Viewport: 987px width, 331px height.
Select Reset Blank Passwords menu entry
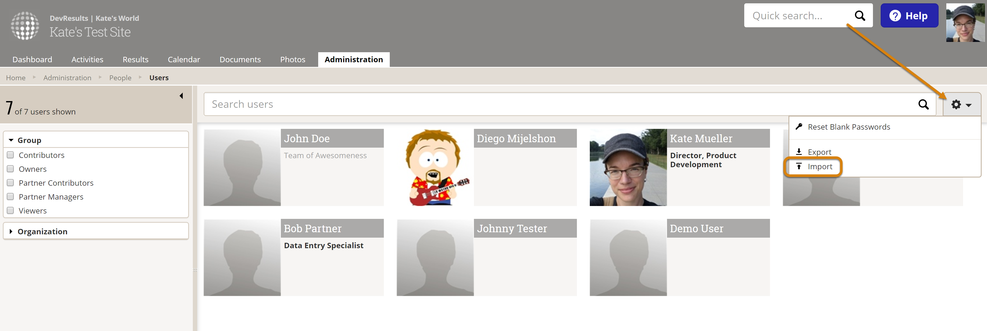pyautogui.click(x=848, y=127)
